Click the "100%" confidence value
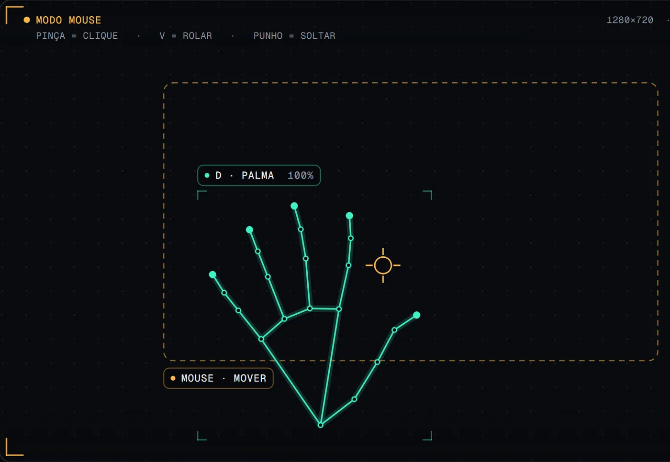The width and height of the screenshot is (670, 462). pyautogui.click(x=301, y=176)
